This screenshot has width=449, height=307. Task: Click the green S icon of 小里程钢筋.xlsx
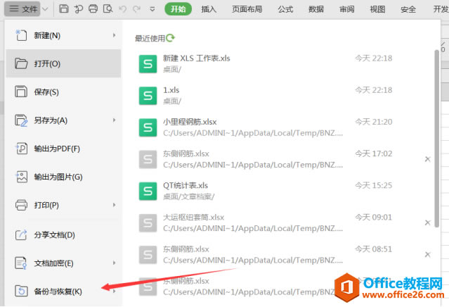pyautogui.click(x=148, y=127)
